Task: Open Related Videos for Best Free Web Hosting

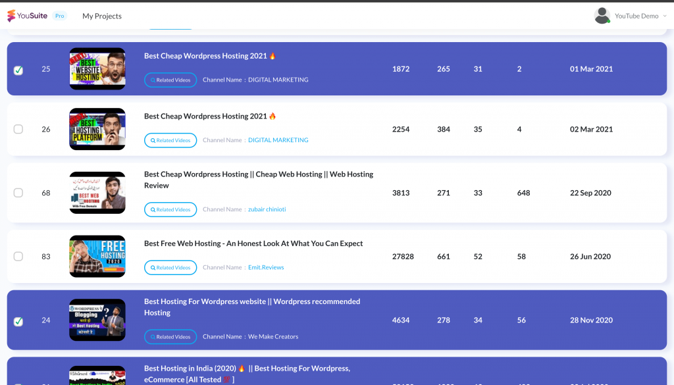Action: 170,267
